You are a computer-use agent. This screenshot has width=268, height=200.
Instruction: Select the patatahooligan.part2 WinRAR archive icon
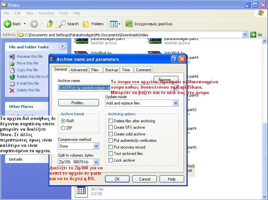coord(154,41)
